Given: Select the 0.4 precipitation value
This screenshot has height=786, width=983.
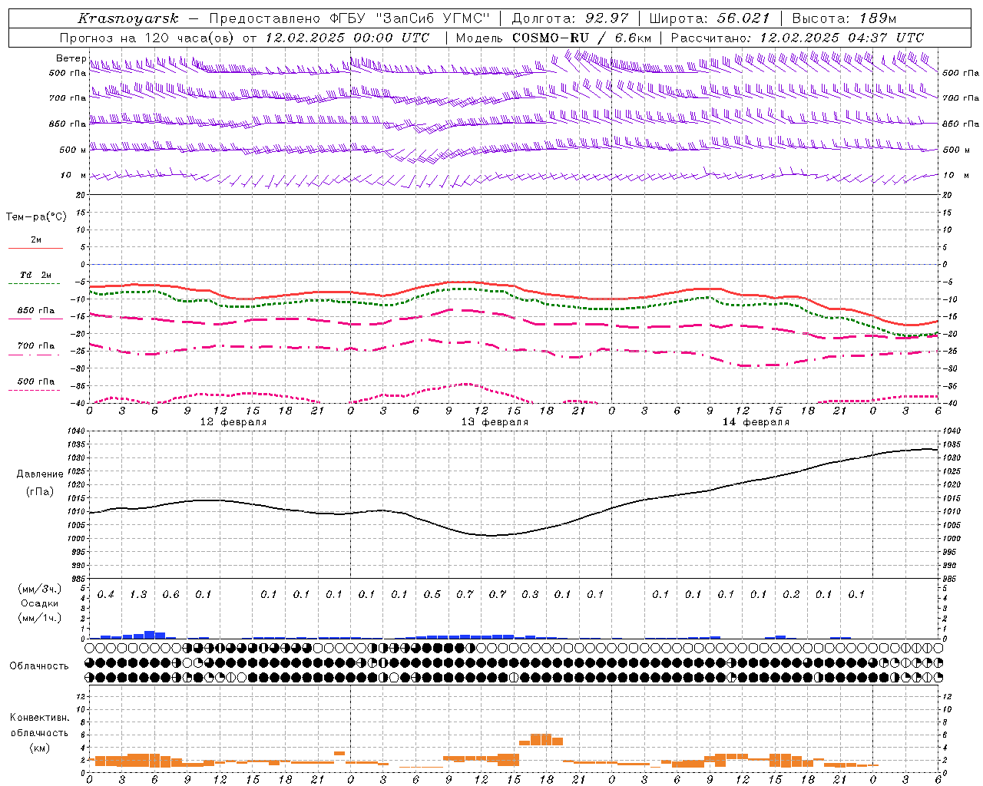Looking at the screenshot, I should coord(106,595).
